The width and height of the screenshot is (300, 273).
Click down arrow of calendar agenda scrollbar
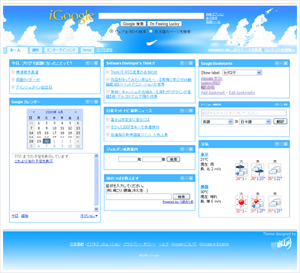96,209
